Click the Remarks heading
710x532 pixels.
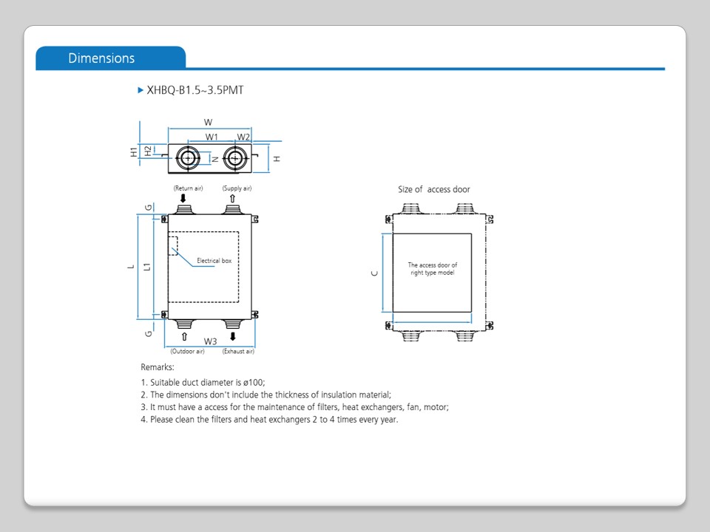point(157,367)
